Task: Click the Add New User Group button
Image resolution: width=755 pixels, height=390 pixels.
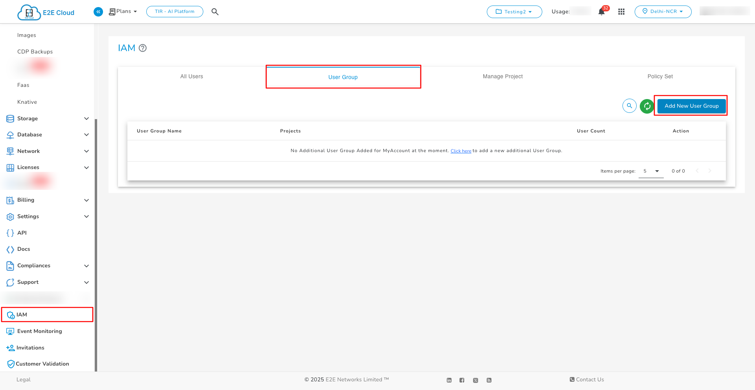Action: [691, 106]
